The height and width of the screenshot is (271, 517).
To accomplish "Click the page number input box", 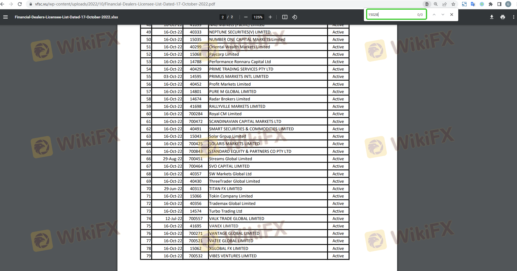I will tap(223, 17).
